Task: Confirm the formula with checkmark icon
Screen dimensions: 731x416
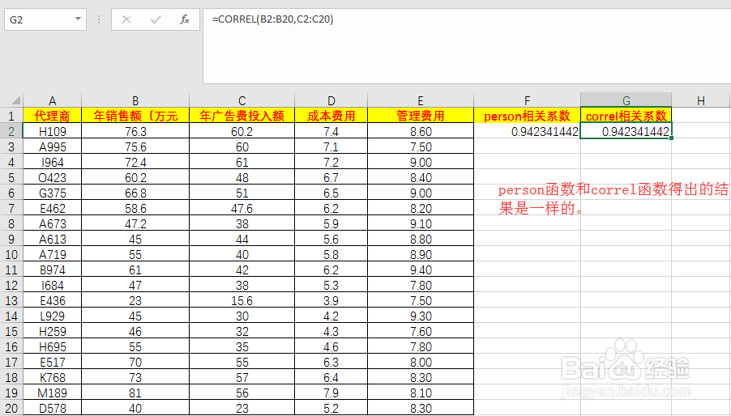Action: point(156,19)
